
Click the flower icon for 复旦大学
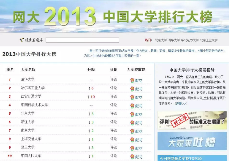(132, 148)
